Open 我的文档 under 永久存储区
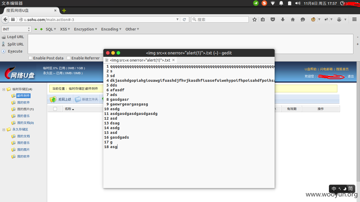360x202 pixels. (23, 136)
